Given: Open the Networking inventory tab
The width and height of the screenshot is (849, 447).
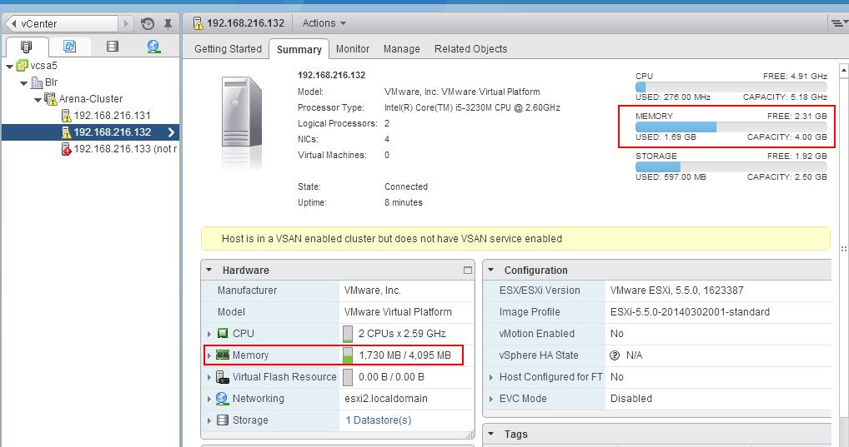Looking at the screenshot, I should (x=153, y=47).
